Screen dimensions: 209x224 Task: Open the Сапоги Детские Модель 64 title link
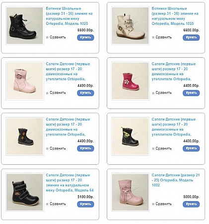coord(70,183)
